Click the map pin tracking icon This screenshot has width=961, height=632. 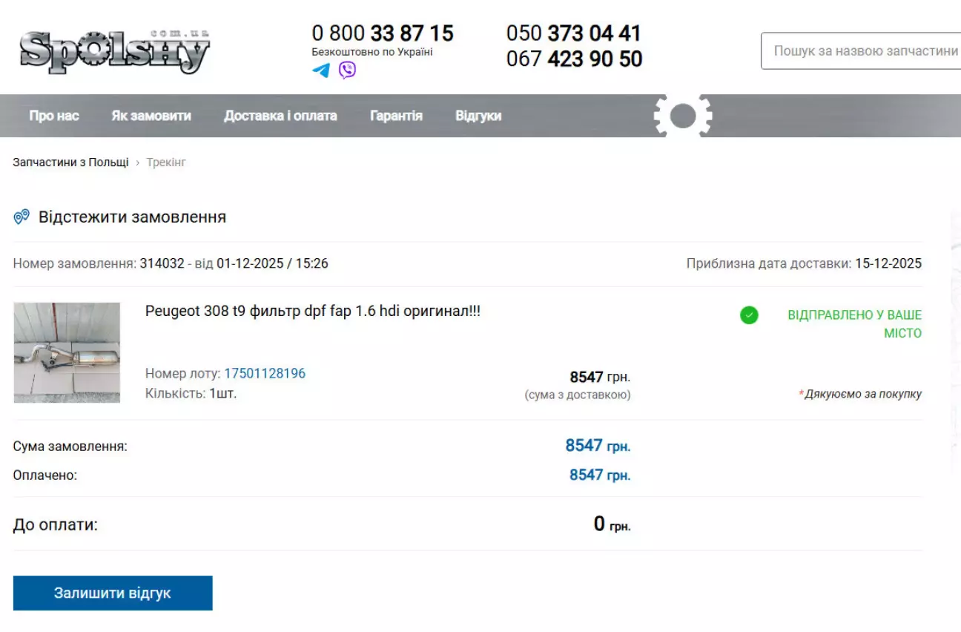pyautogui.click(x=22, y=217)
